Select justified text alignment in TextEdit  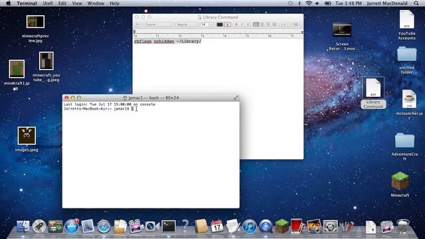(274, 25)
